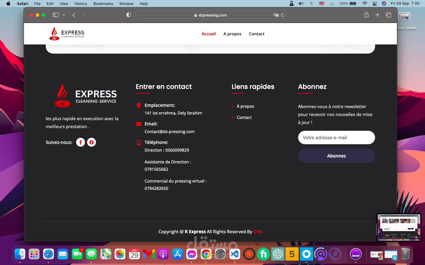Click the Direction phone number 0560099829
Viewport: 425px width, 265px height.
177,150
